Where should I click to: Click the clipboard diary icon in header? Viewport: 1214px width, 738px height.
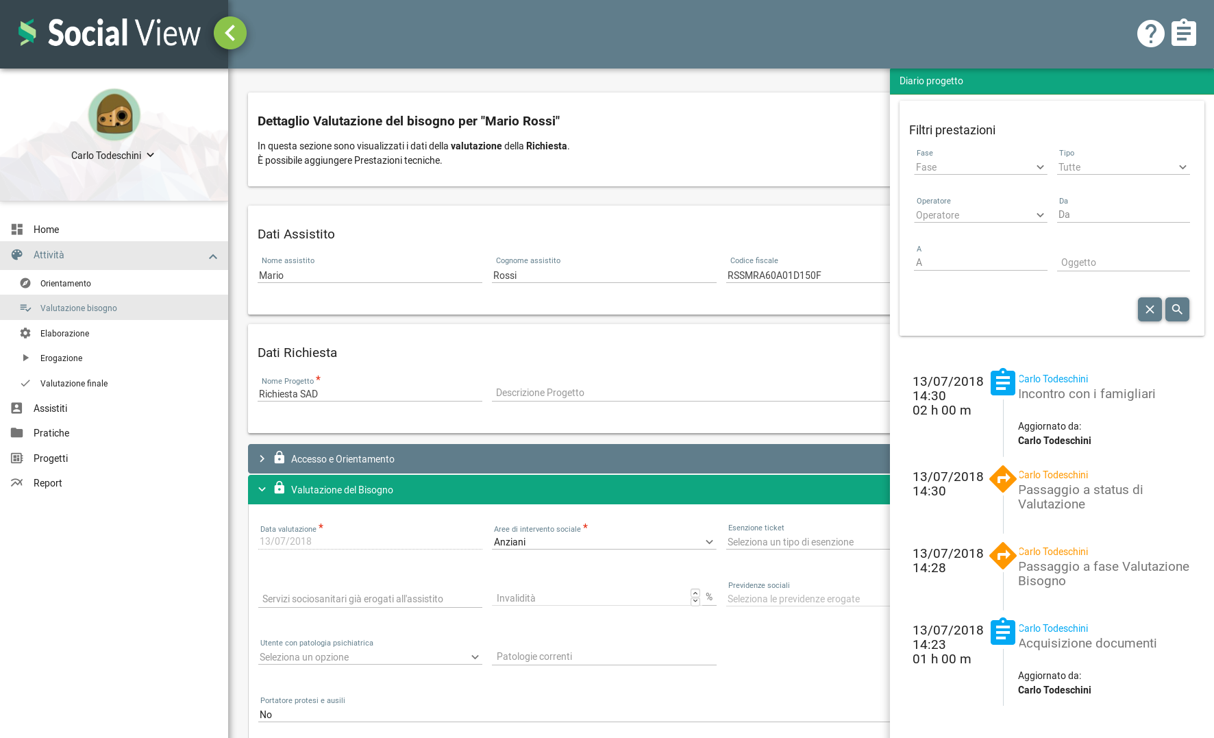tap(1183, 33)
